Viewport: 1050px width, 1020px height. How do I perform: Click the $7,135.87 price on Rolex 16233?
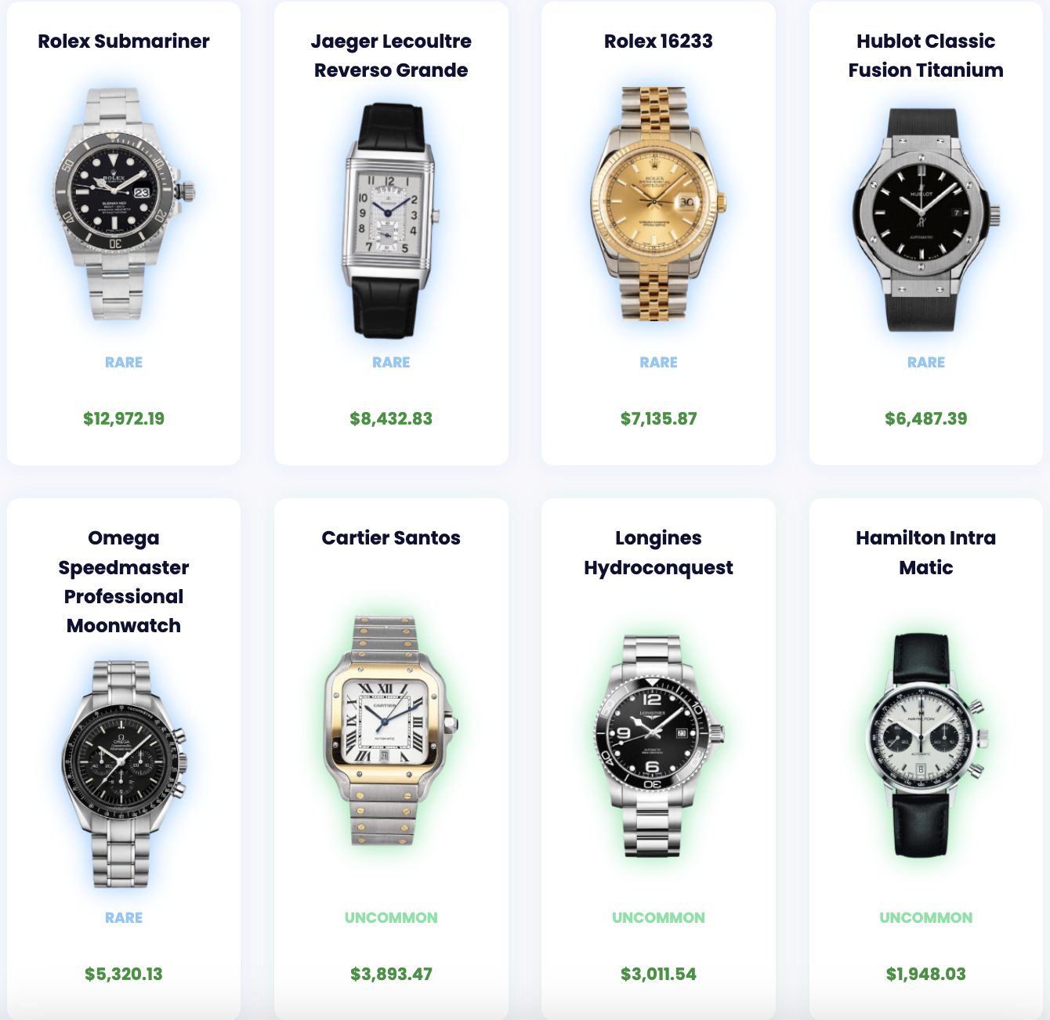click(x=658, y=418)
